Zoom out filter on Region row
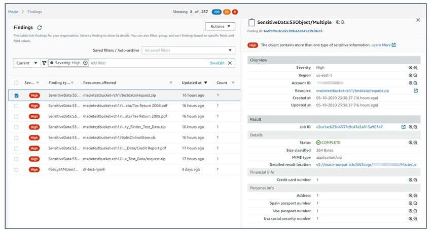 (x=416, y=75)
